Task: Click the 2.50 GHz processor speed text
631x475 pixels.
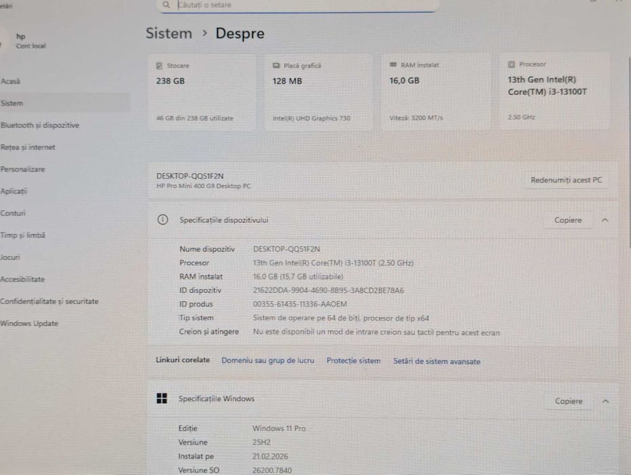Action: tap(521, 117)
